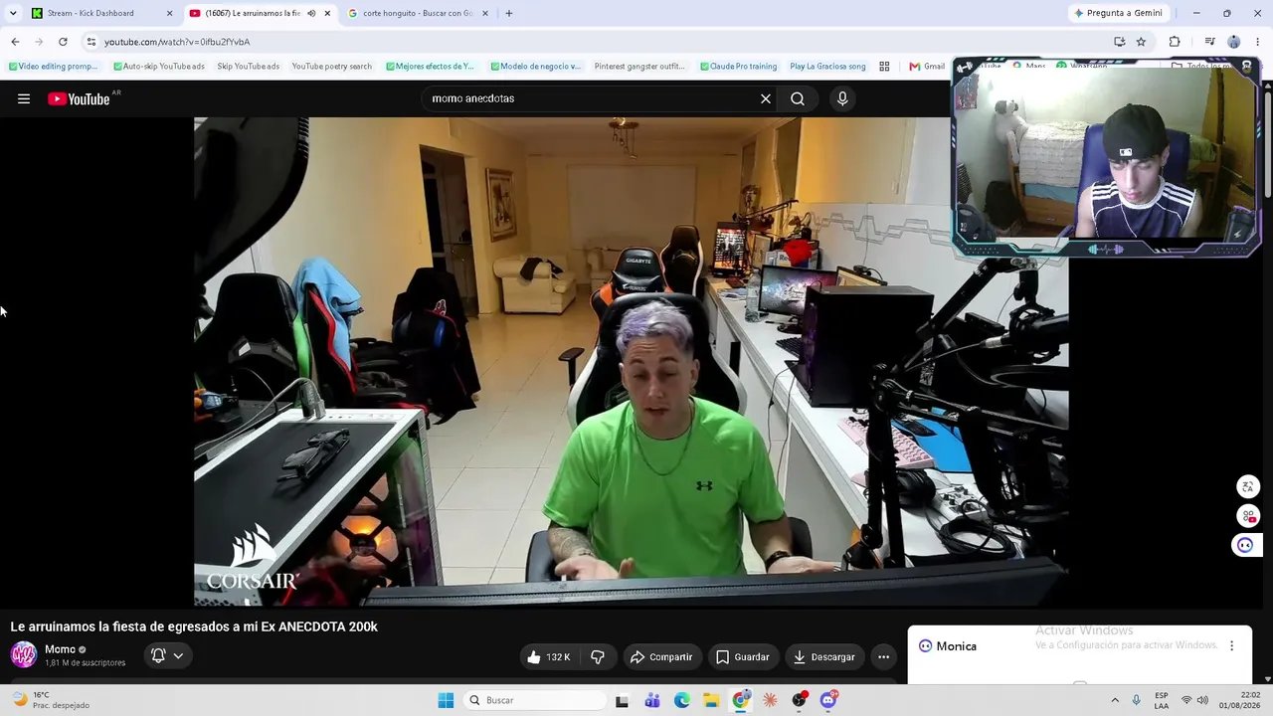Open OBS Studio from taskbar
Viewport: 1273px width, 716px height.
(800, 700)
